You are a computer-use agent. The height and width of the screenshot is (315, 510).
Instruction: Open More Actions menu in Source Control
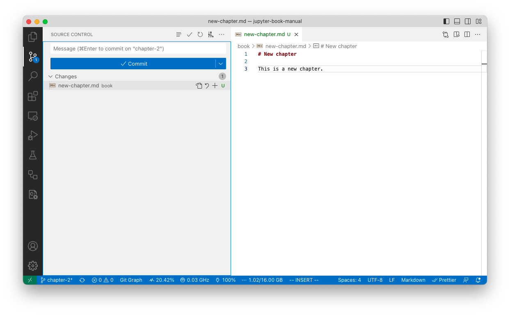pos(222,34)
